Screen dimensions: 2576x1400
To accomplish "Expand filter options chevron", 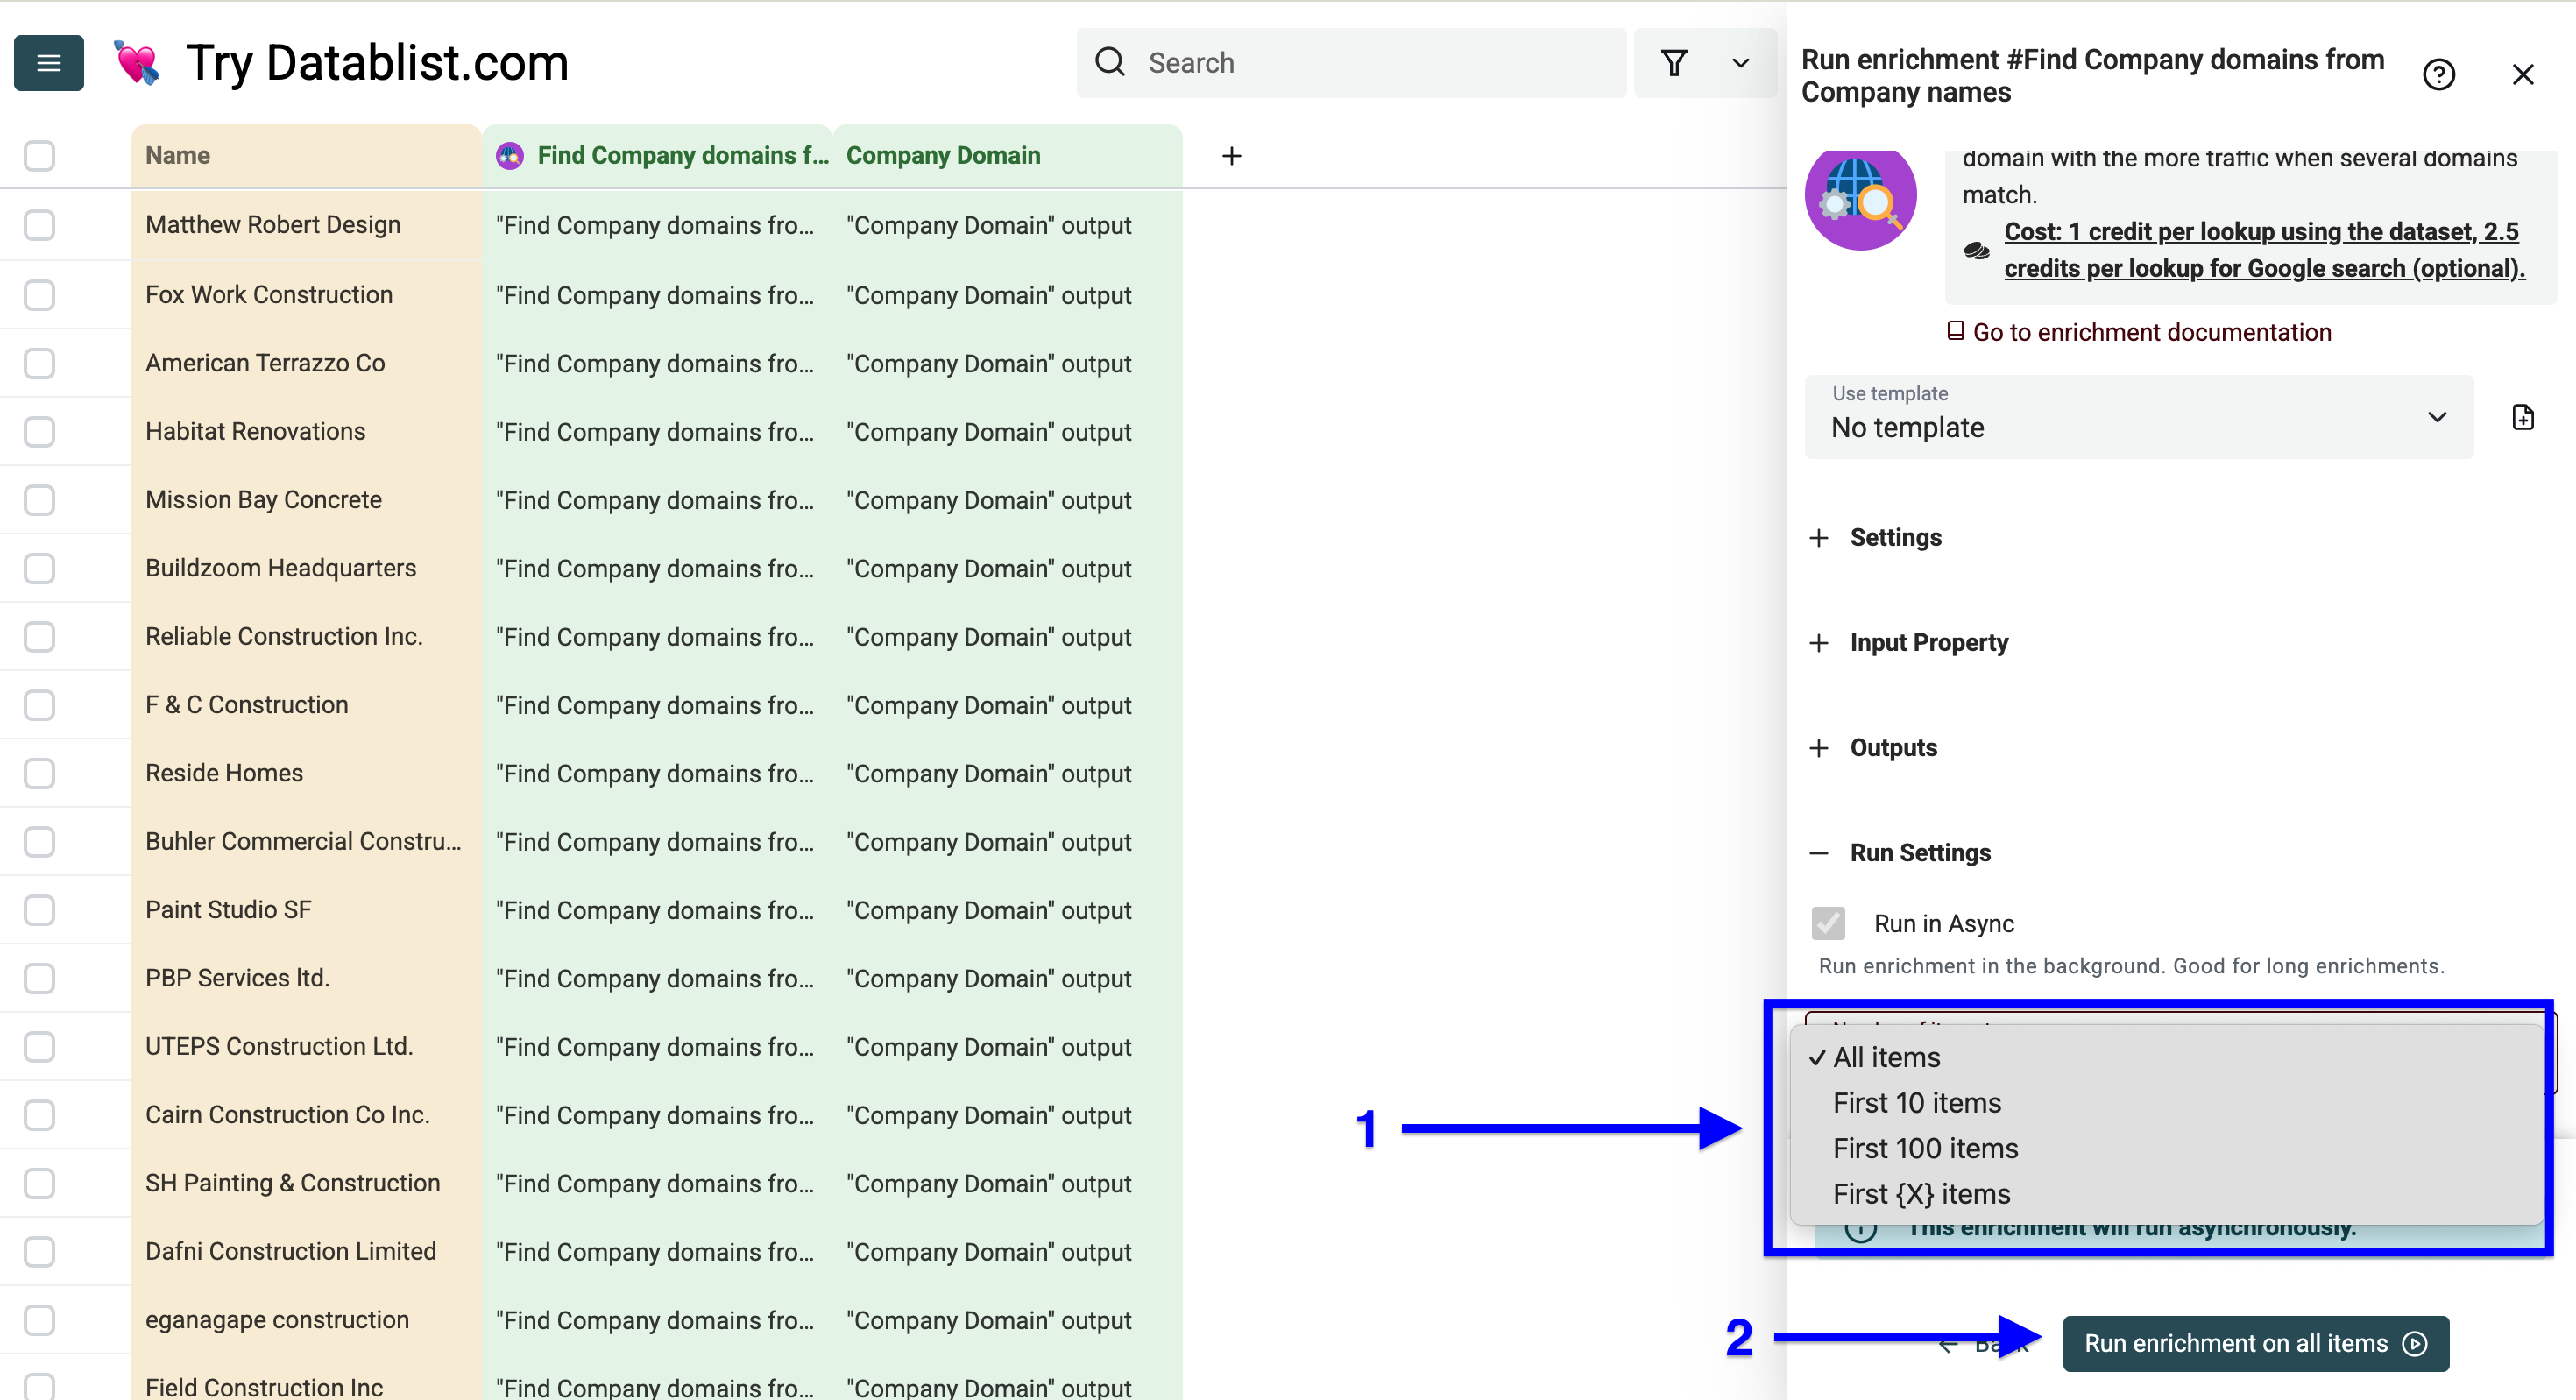I will tap(1740, 63).
